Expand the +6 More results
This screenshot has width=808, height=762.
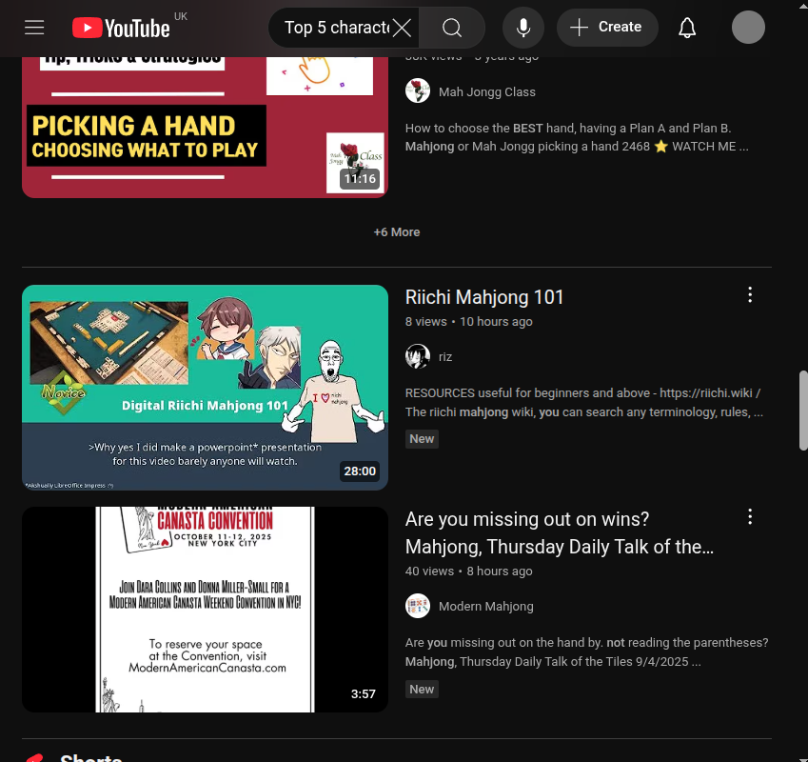pyautogui.click(x=397, y=232)
